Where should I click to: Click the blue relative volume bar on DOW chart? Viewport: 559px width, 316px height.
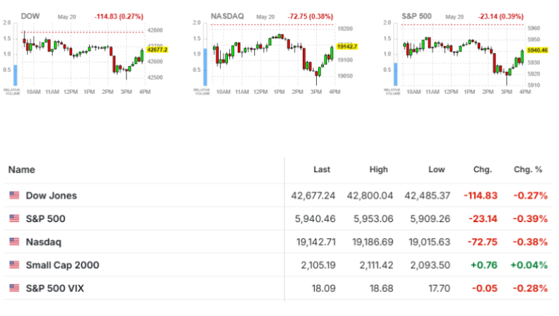point(16,75)
